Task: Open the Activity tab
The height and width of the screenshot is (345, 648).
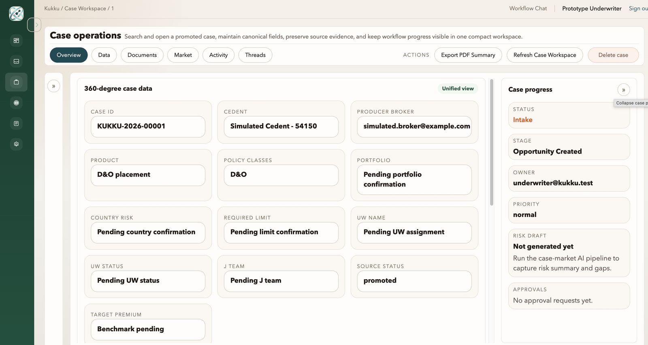Action: [x=218, y=55]
